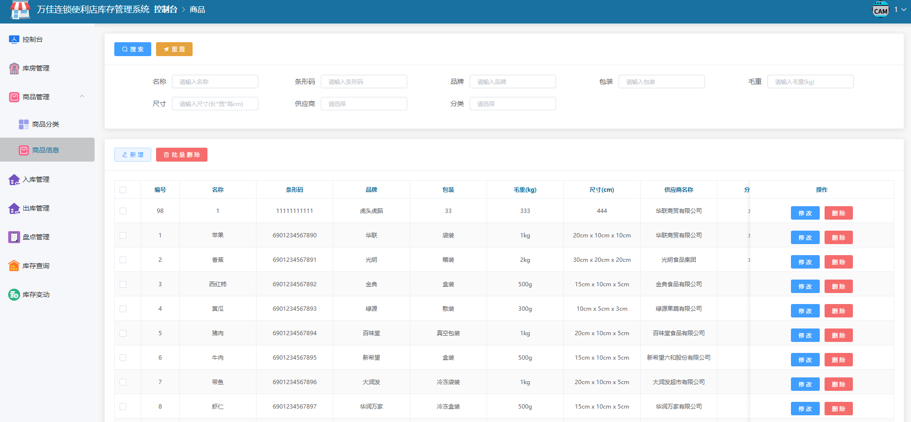Click the 入库管理 house icon
The image size is (911, 422).
coord(14,180)
